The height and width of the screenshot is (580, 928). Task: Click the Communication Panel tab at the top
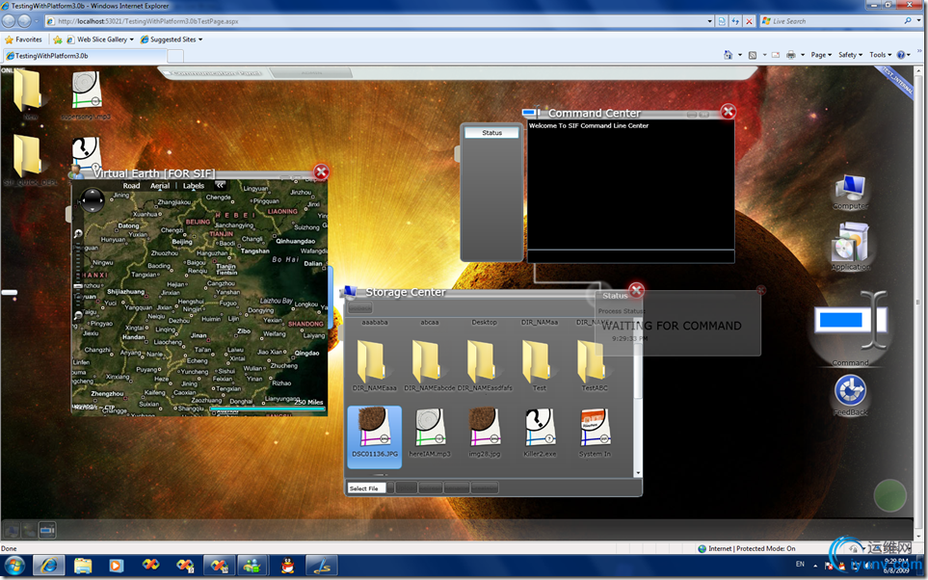click(216, 73)
